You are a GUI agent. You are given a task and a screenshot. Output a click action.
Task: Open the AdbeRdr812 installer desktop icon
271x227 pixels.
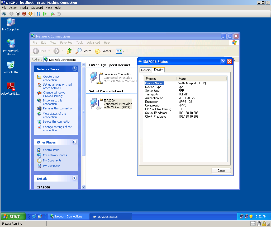[11, 89]
